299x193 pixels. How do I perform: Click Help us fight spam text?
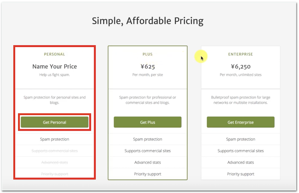pyautogui.click(x=54, y=75)
